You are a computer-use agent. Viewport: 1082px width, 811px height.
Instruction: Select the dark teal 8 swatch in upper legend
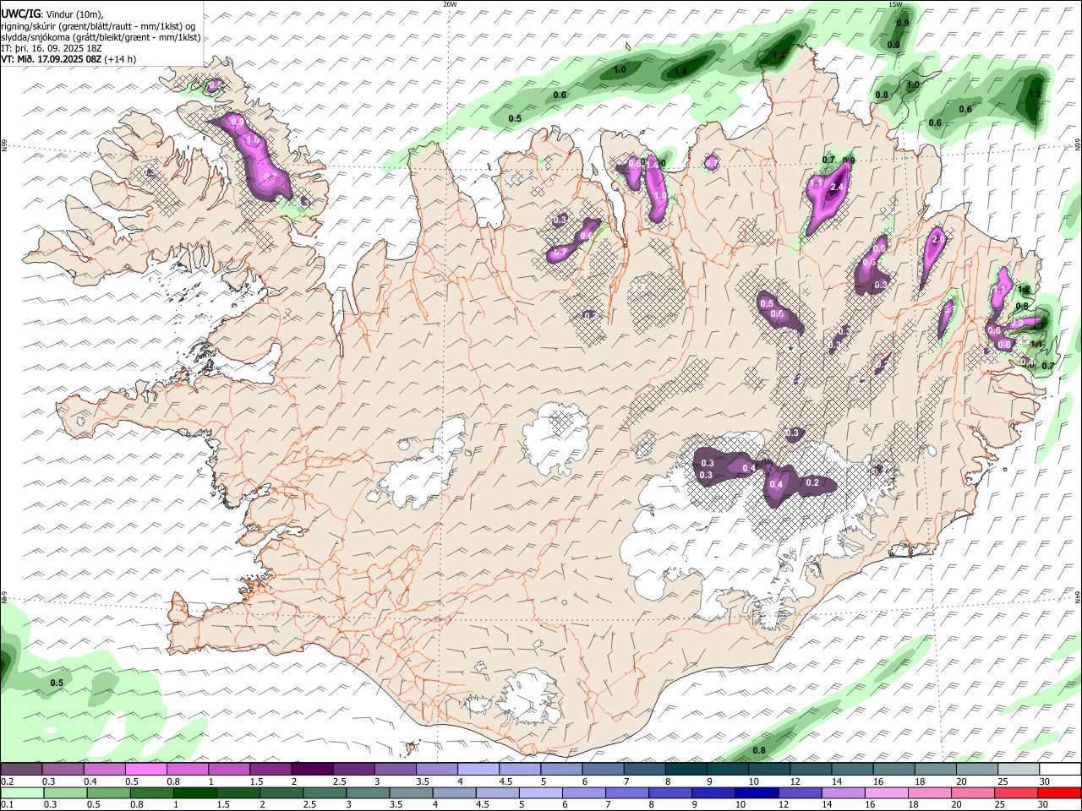click(x=685, y=770)
